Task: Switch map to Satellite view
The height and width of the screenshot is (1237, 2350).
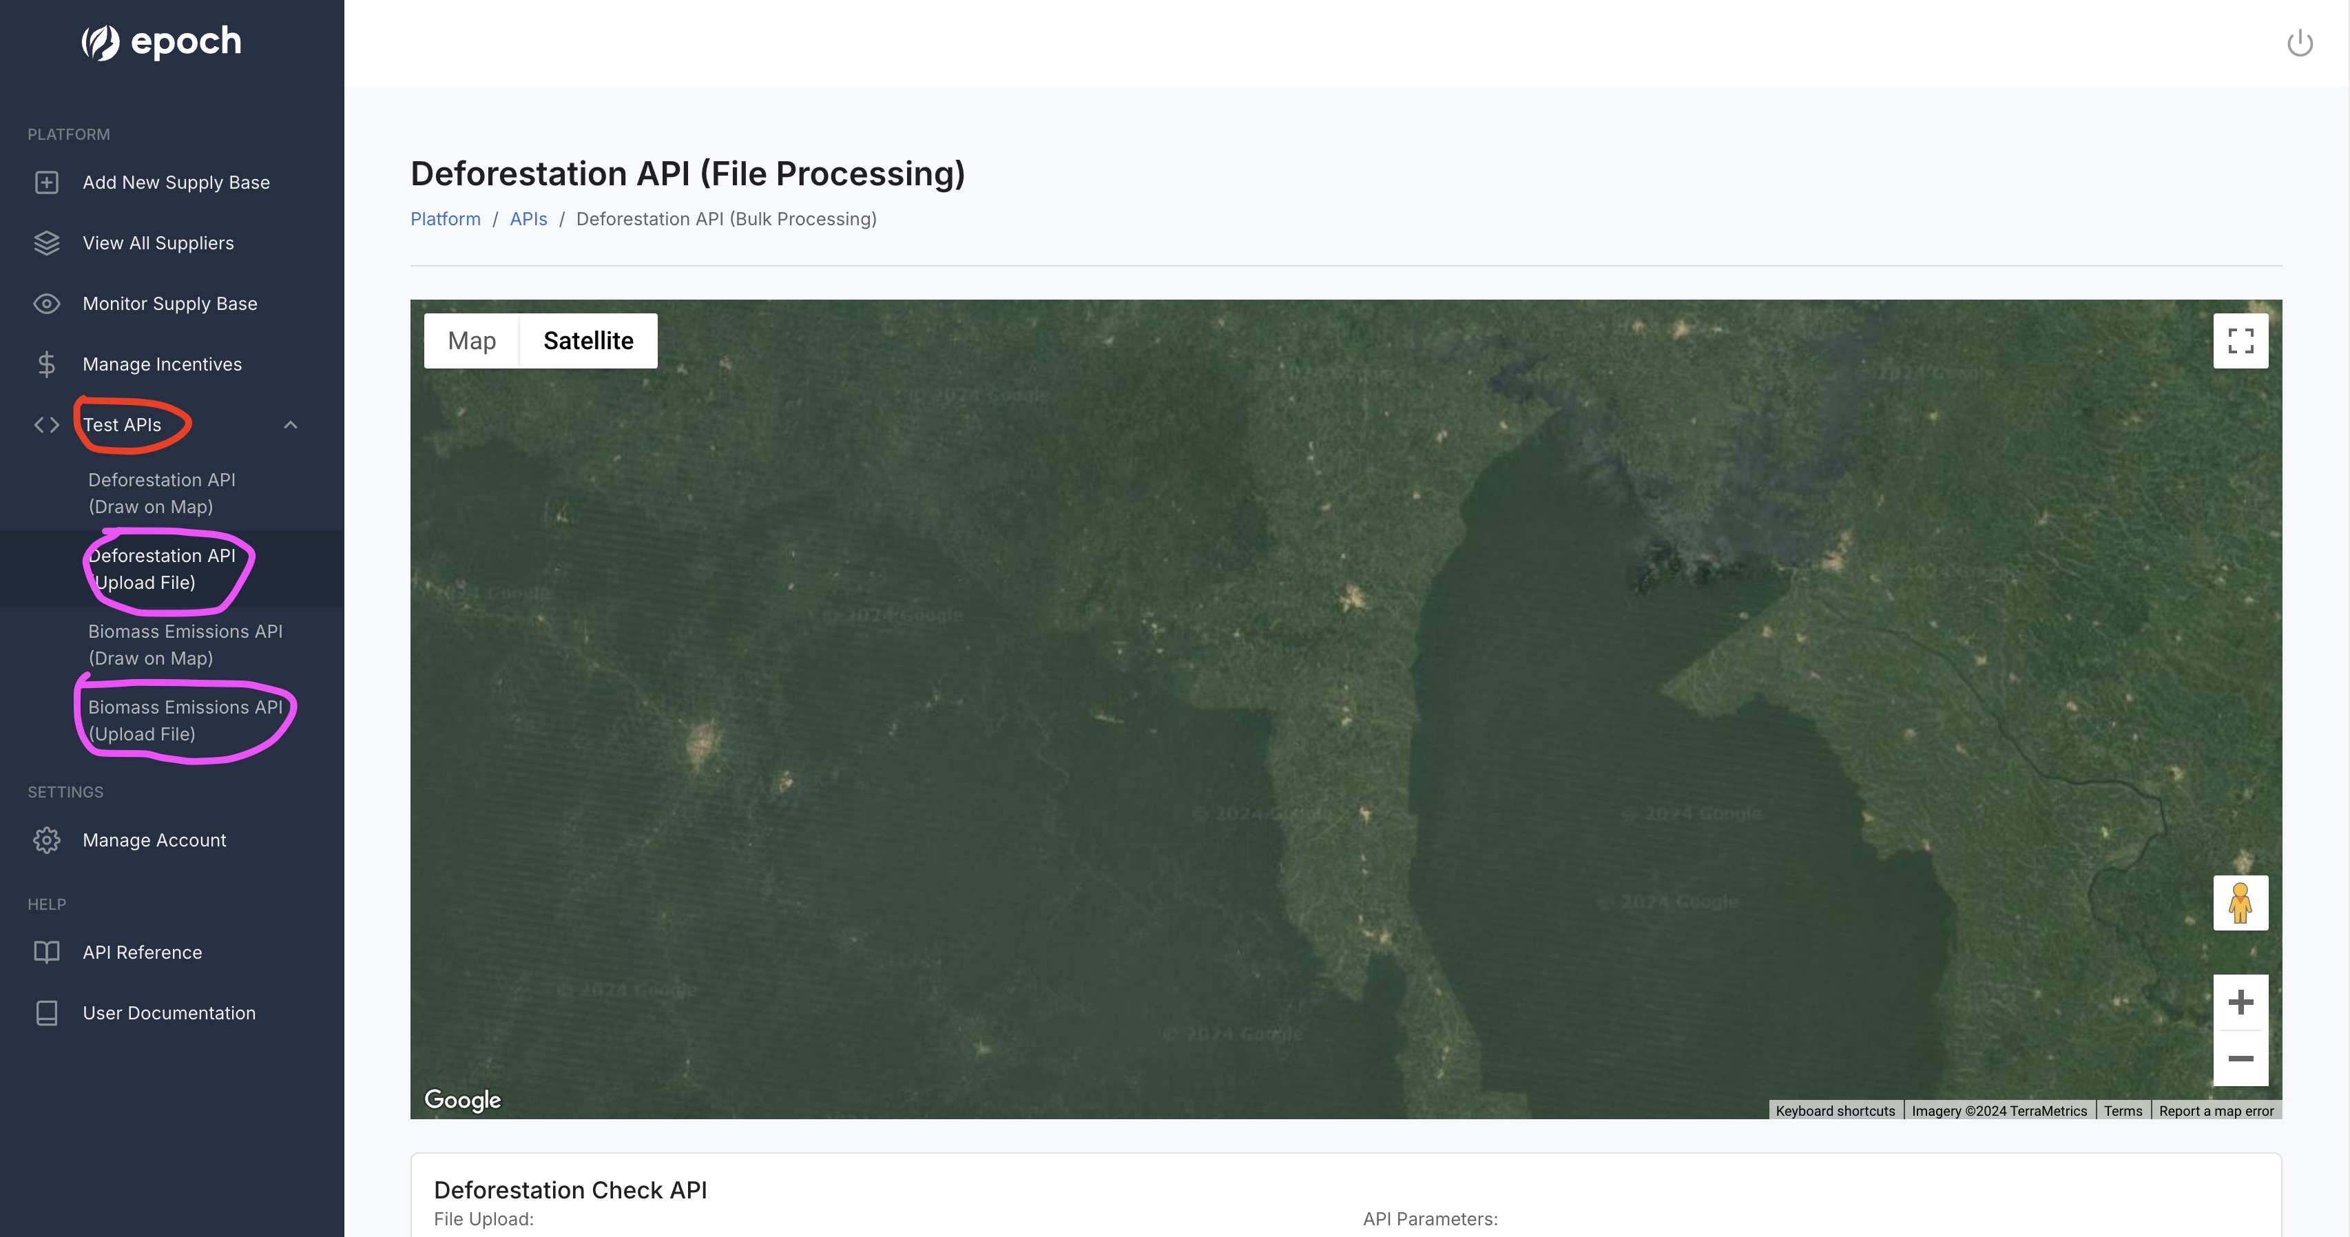Action: pyautogui.click(x=587, y=341)
